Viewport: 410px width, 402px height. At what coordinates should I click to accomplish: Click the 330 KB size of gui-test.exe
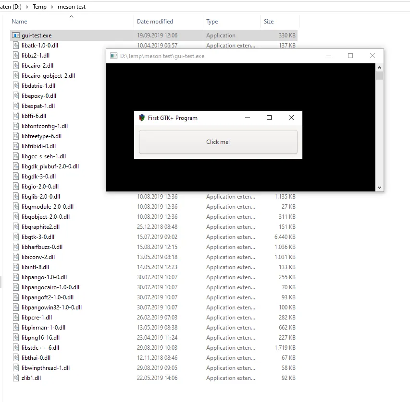(287, 35)
